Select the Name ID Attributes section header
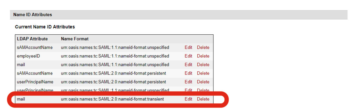The height and width of the screenshot is (109, 354). click(x=179, y=15)
